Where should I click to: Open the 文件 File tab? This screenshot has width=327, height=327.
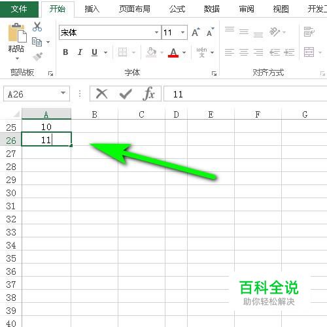click(19, 9)
